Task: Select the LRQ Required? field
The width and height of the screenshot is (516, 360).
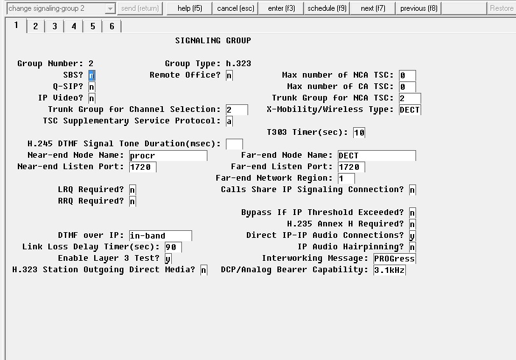Action: click(x=132, y=190)
